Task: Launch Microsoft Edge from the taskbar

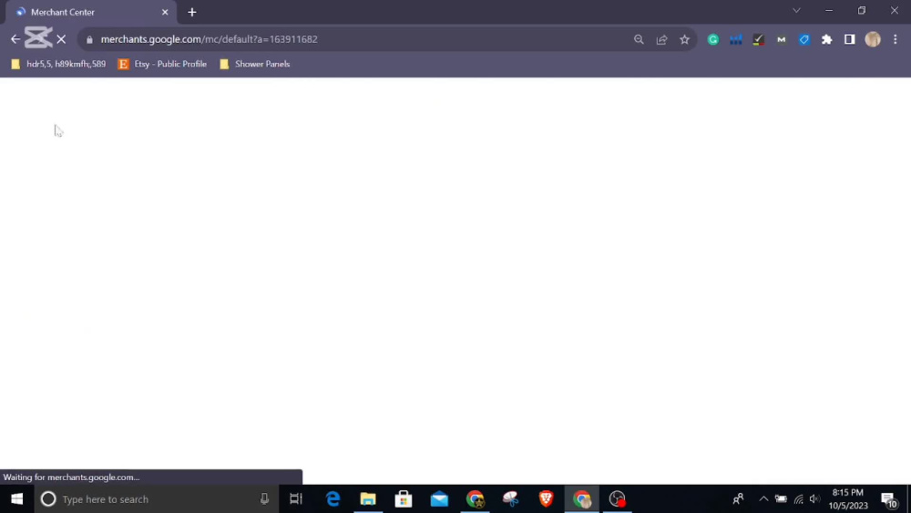Action: 333,499
